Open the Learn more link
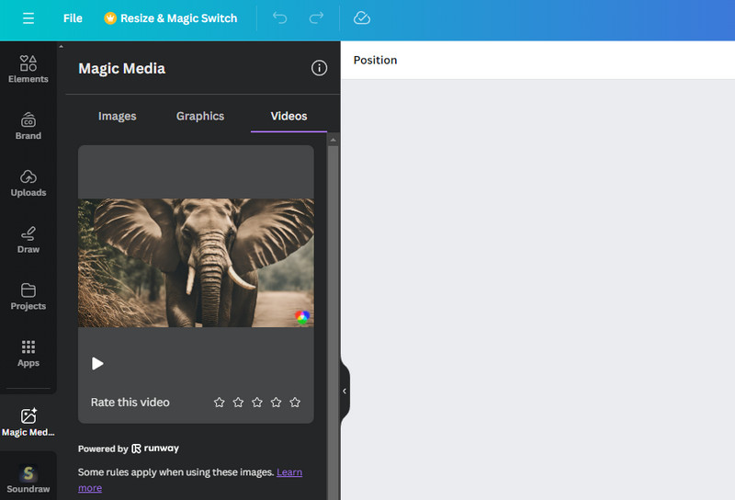Image resolution: width=735 pixels, height=500 pixels. (x=288, y=472)
